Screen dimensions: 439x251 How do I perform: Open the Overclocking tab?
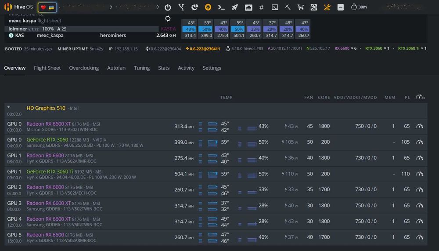84,68
